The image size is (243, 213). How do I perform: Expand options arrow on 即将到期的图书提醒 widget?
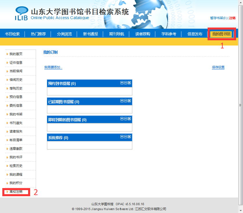point(122,119)
